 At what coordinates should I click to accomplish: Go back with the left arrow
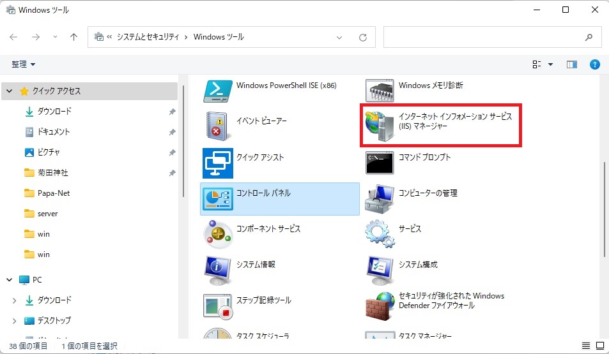click(13, 37)
